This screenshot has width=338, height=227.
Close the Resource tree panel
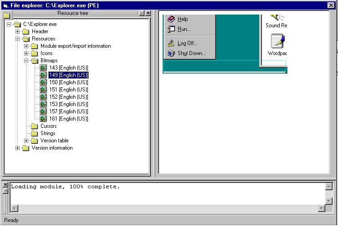pos(149,13)
